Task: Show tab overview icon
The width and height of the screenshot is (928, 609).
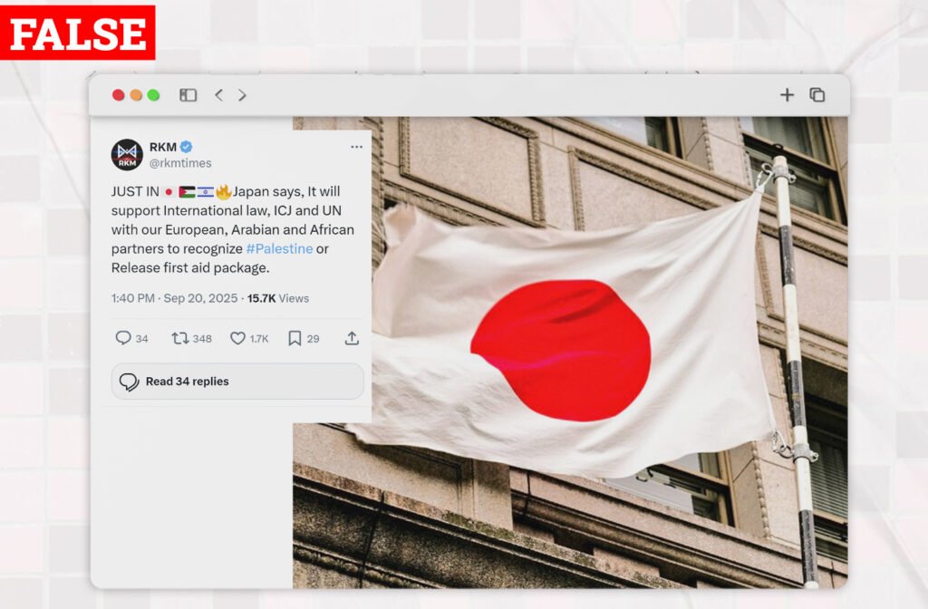Action: pyautogui.click(x=817, y=94)
